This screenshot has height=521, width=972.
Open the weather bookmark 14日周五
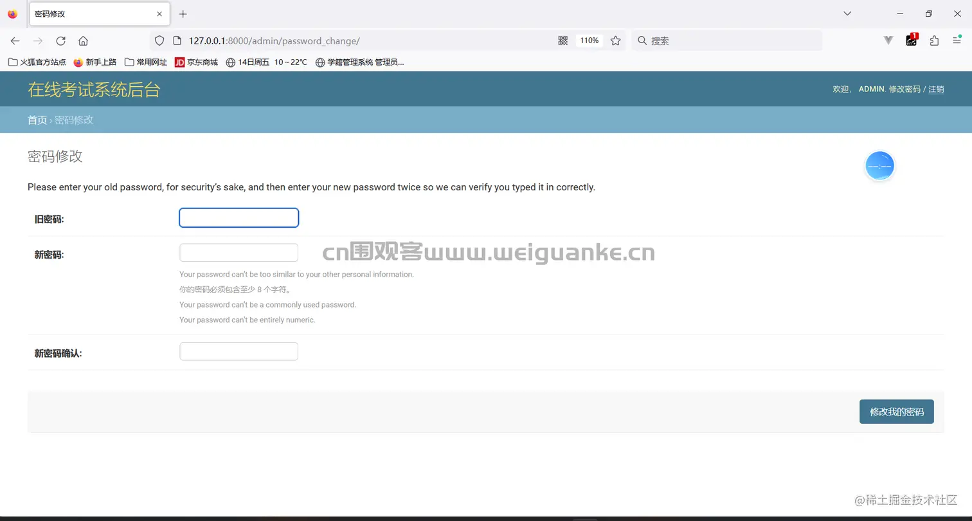(x=266, y=62)
